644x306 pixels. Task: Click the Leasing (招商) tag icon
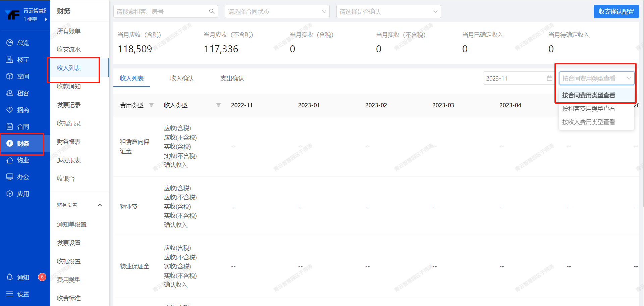click(x=10, y=110)
